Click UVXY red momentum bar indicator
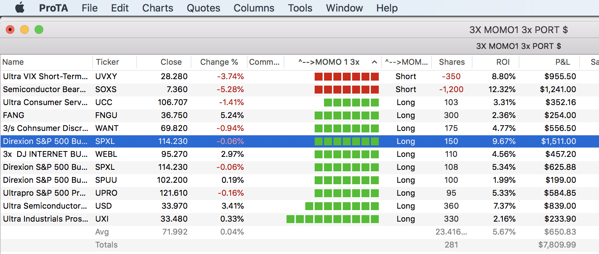 click(x=346, y=76)
